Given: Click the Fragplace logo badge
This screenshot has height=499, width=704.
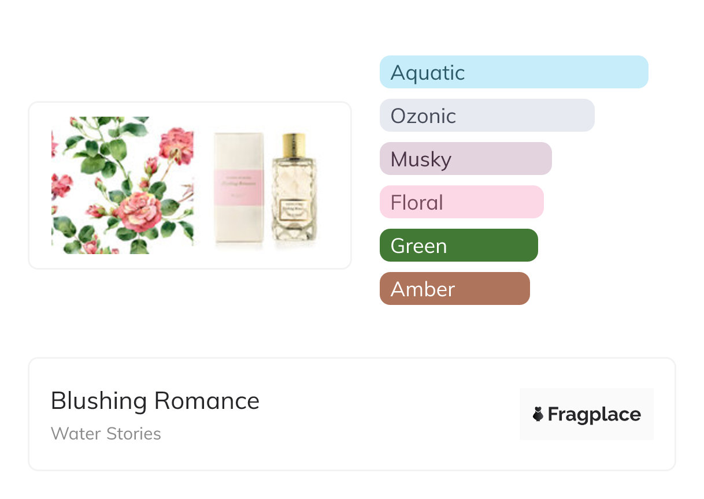Looking at the screenshot, I should pyautogui.click(x=586, y=414).
